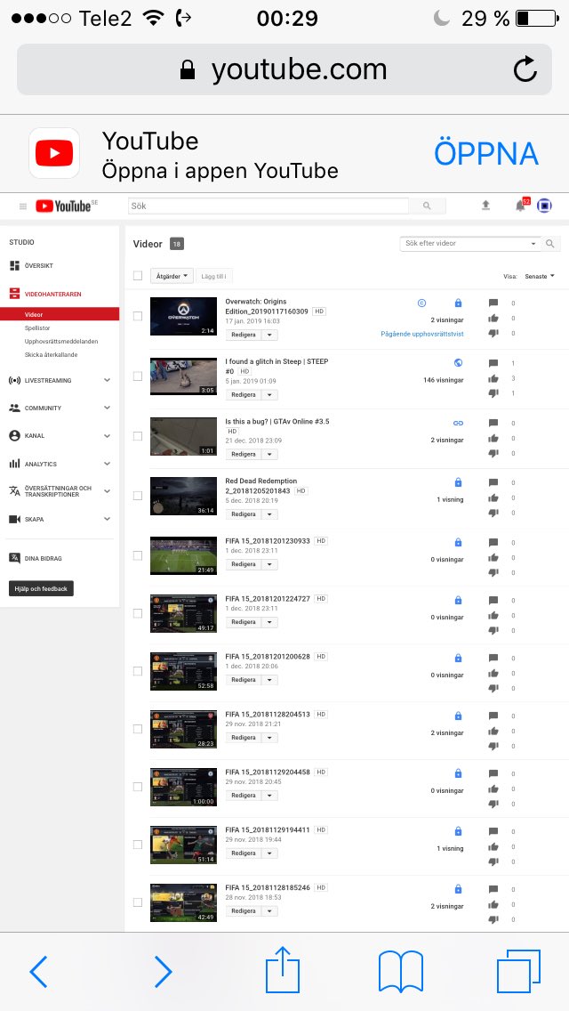Expand the Kanal sidebar section
This screenshot has height=1011, width=569.
click(107, 436)
